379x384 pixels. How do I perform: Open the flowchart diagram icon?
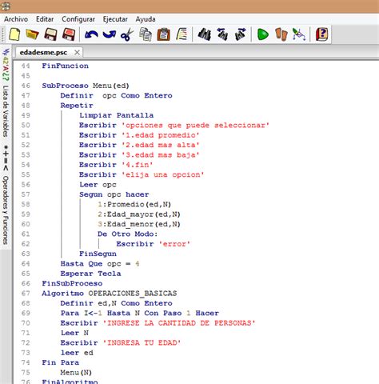(299, 34)
